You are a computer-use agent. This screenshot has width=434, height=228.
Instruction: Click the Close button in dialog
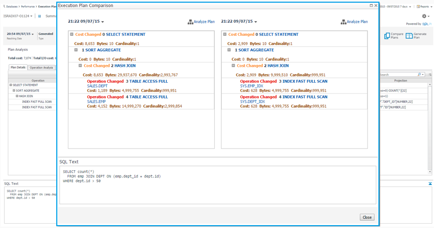(367, 217)
